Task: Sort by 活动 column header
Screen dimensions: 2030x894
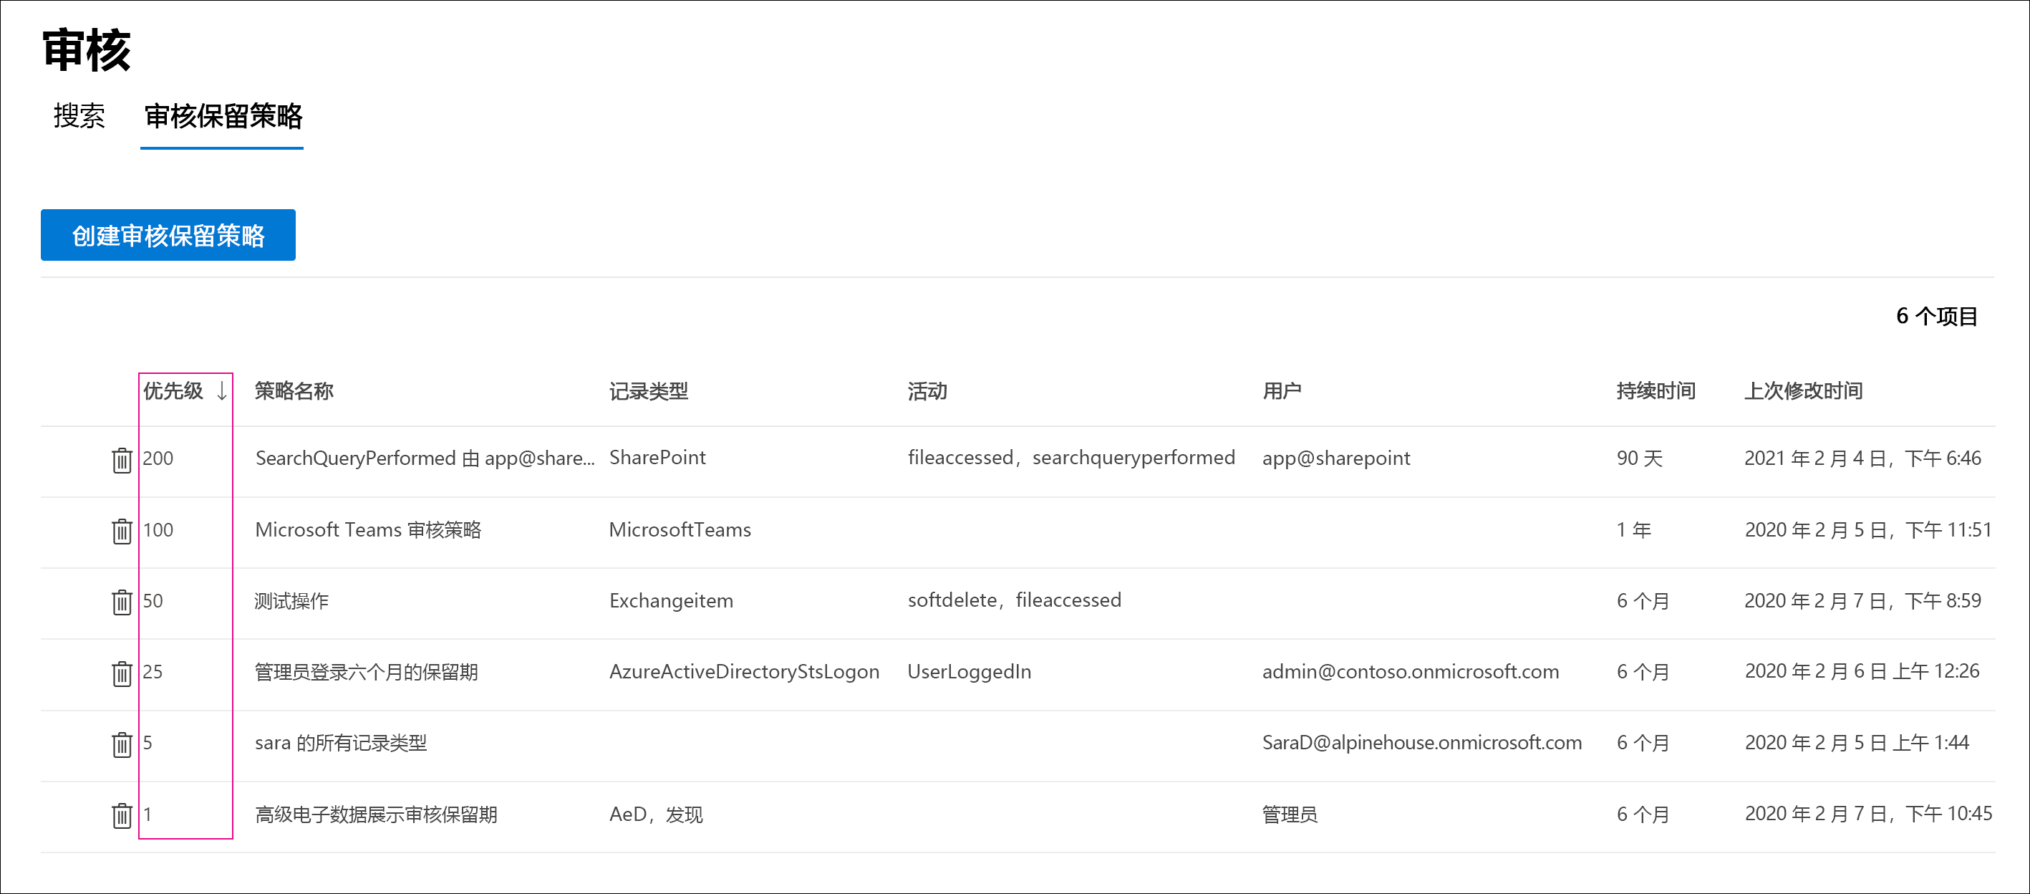Action: [927, 390]
